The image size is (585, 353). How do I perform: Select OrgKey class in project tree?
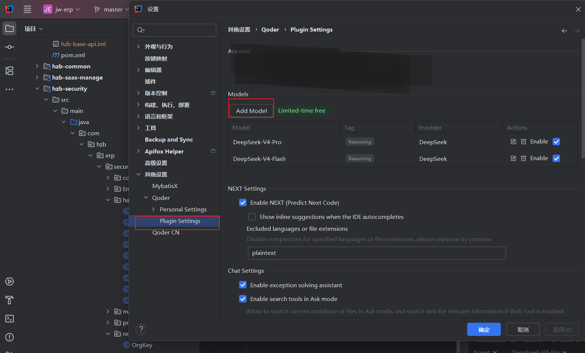142,345
